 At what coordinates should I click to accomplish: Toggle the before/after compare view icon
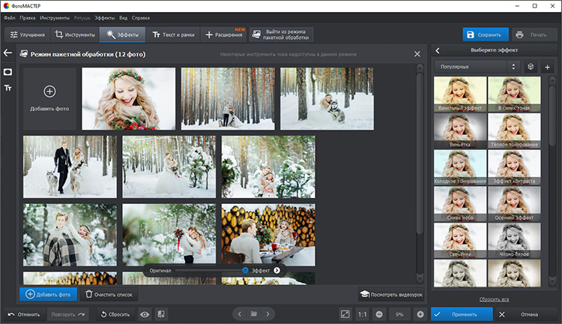pyautogui.click(x=161, y=314)
